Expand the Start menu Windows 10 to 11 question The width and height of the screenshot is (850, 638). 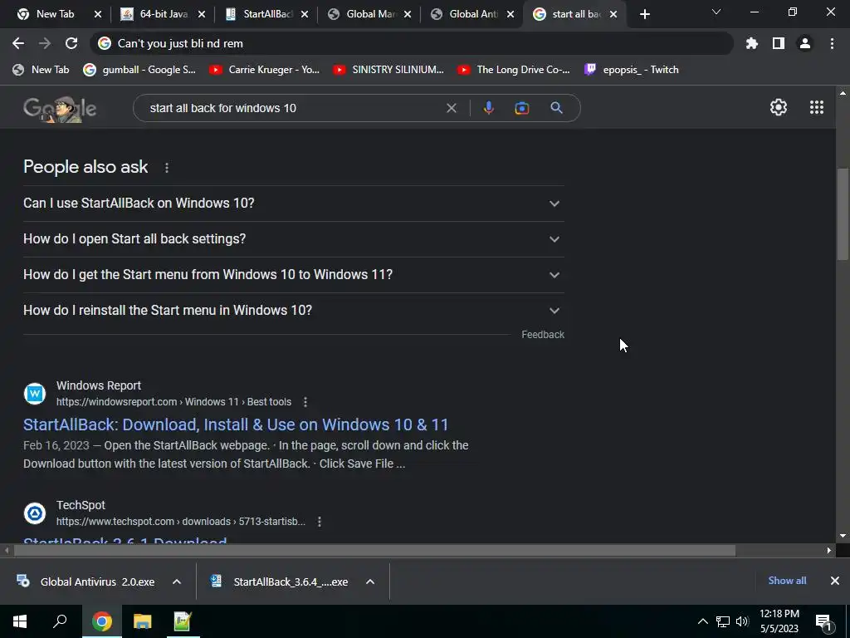click(293, 275)
